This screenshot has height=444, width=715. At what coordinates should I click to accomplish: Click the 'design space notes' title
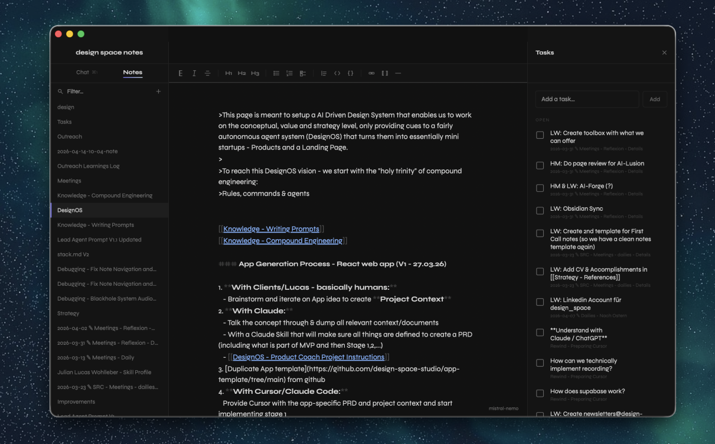tap(109, 53)
